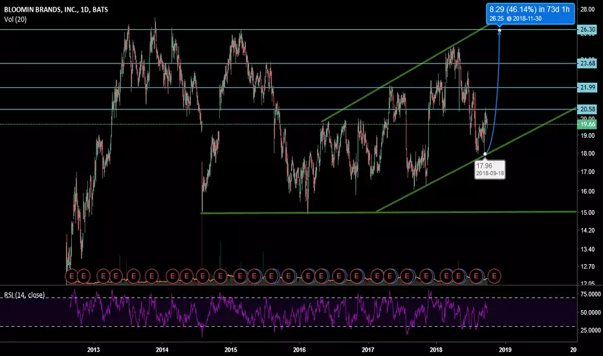Screen dimensions: 603x356
Task: Click the blue 8.29 (46.14%) forecast tooltip
Action: (530, 13)
